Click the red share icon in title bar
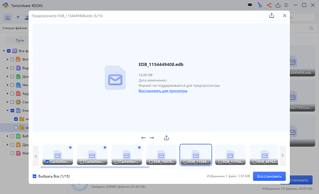319x194 pixels. point(269,5)
